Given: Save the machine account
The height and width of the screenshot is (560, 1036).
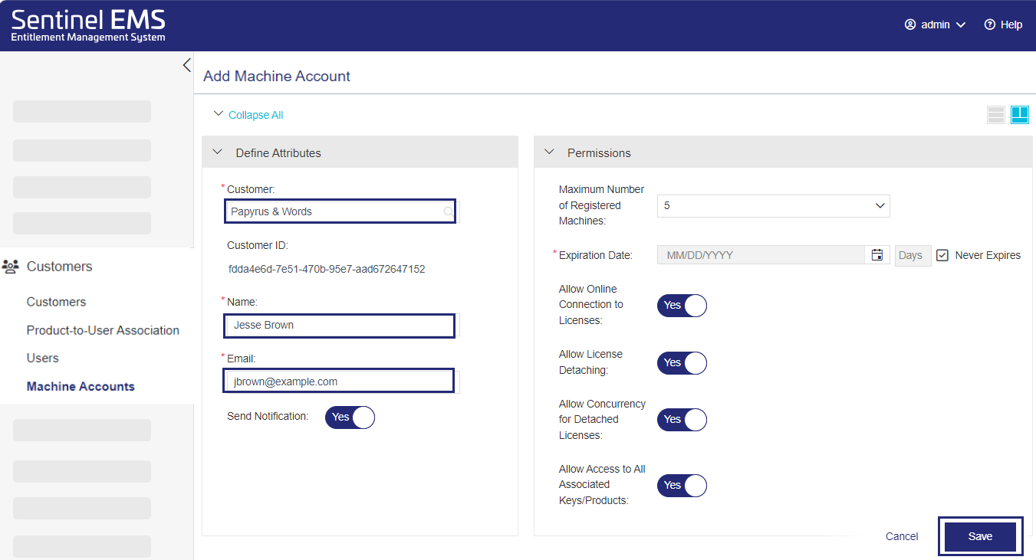Looking at the screenshot, I should [980, 536].
